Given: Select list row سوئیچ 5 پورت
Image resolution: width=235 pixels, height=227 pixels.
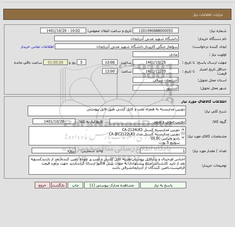Looking at the screenshot, I should point(169,143).
